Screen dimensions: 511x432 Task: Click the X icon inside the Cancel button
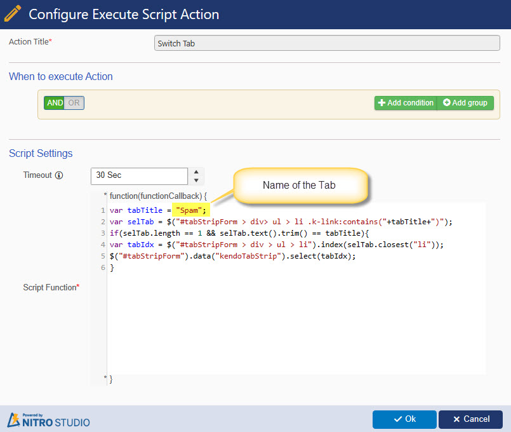coord(458,419)
